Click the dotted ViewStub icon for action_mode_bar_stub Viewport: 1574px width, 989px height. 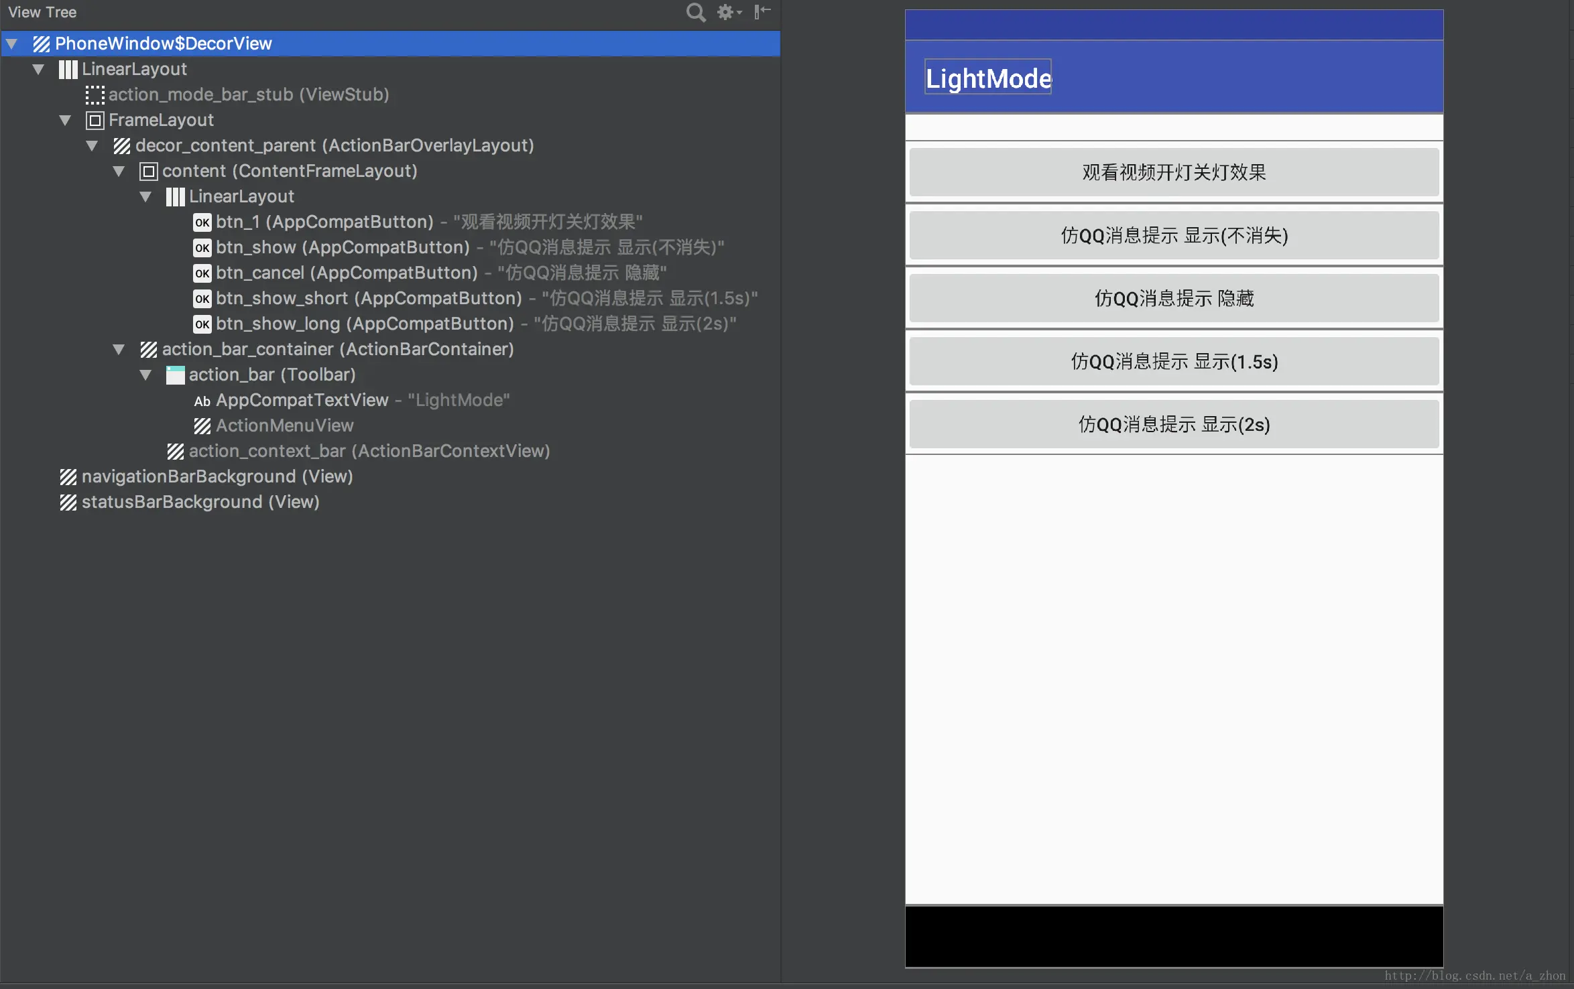point(95,95)
